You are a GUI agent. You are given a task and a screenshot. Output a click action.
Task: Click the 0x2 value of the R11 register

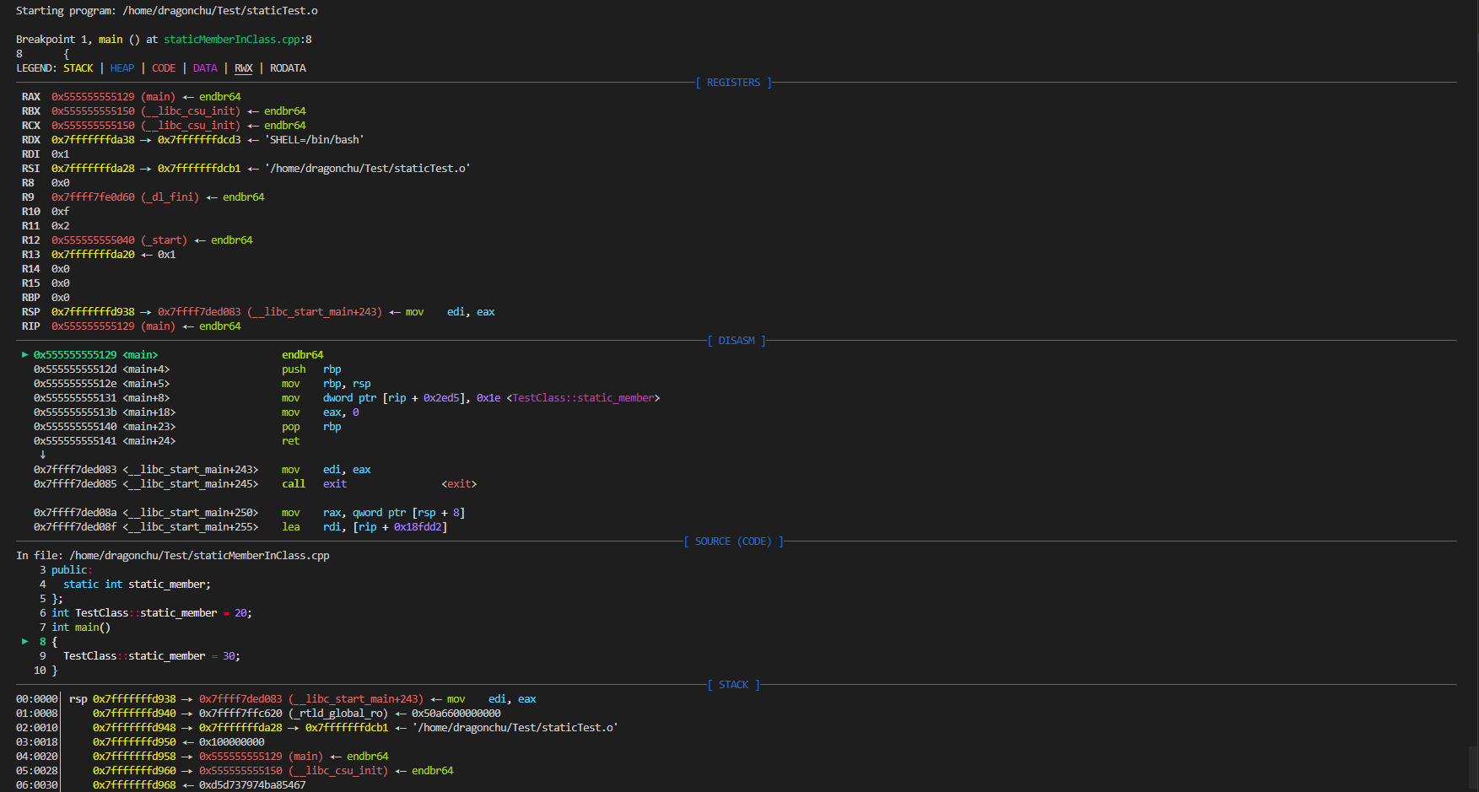tap(61, 226)
